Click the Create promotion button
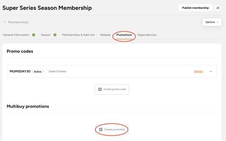 (112, 130)
